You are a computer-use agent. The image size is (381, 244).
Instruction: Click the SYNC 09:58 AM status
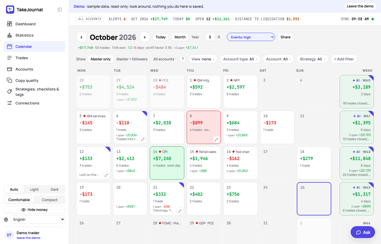coord(357,19)
